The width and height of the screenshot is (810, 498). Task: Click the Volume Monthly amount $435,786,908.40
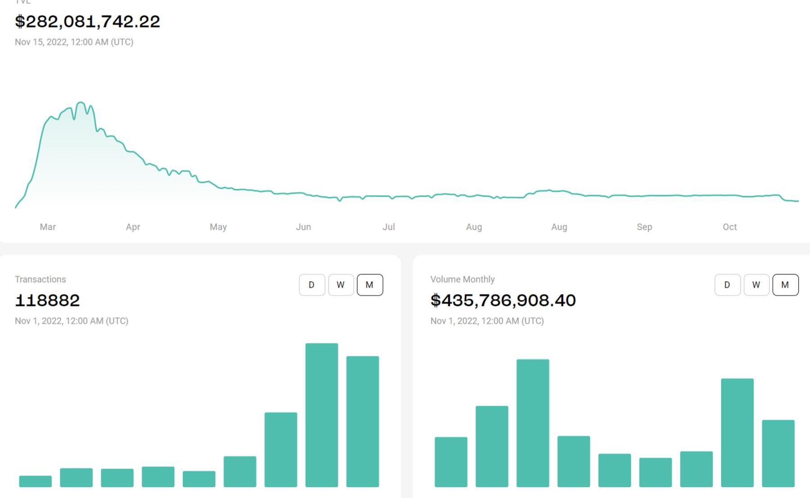click(x=503, y=300)
